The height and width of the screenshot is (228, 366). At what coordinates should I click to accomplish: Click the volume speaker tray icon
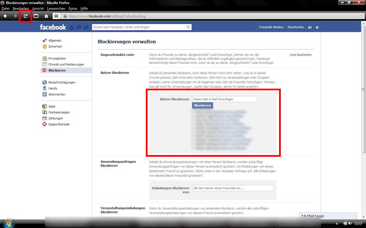(350, 223)
